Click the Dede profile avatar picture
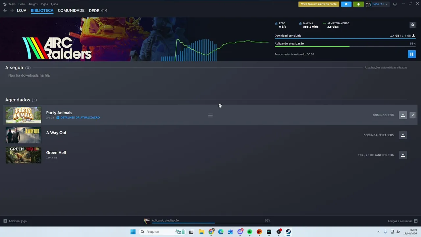The height and width of the screenshot is (237, 421). 368,4
